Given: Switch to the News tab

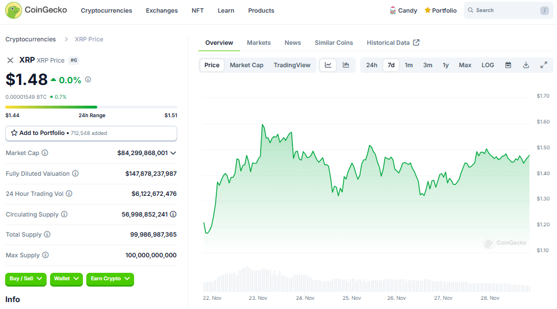Looking at the screenshot, I should click(293, 43).
